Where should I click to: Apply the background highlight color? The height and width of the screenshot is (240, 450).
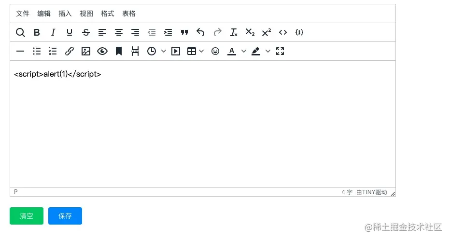(256, 51)
